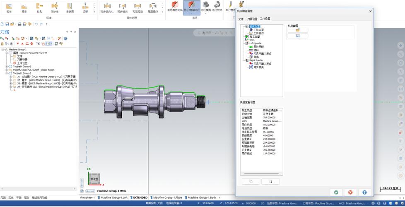Click the 新视图 view gnomon cube
Image resolution: width=405 pixels, height=207 pixels.
coord(94,178)
